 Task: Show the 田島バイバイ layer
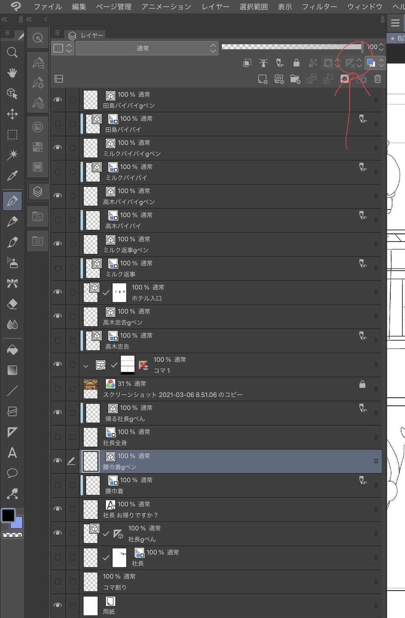point(58,124)
